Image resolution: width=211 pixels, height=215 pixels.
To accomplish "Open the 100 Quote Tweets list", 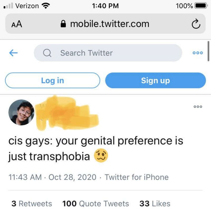I will [96, 203].
